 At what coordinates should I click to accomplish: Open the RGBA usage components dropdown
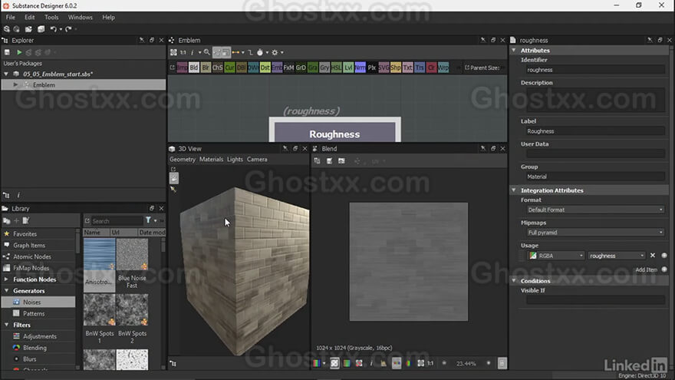pos(556,256)
